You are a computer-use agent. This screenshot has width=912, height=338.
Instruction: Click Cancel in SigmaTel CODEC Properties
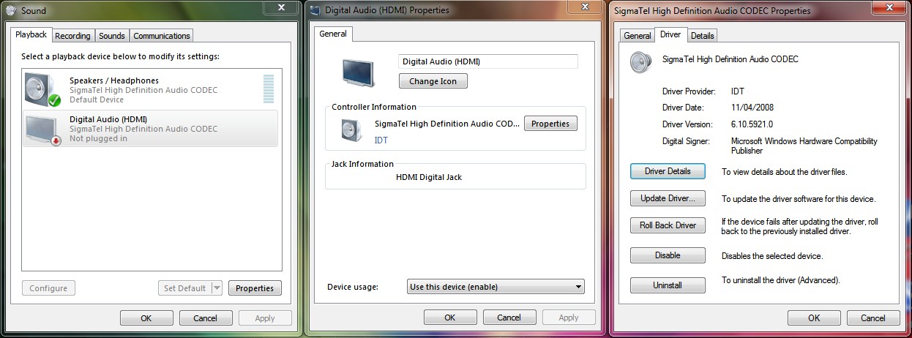(873, 318)
